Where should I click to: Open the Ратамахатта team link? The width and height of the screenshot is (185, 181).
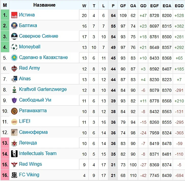33,111
